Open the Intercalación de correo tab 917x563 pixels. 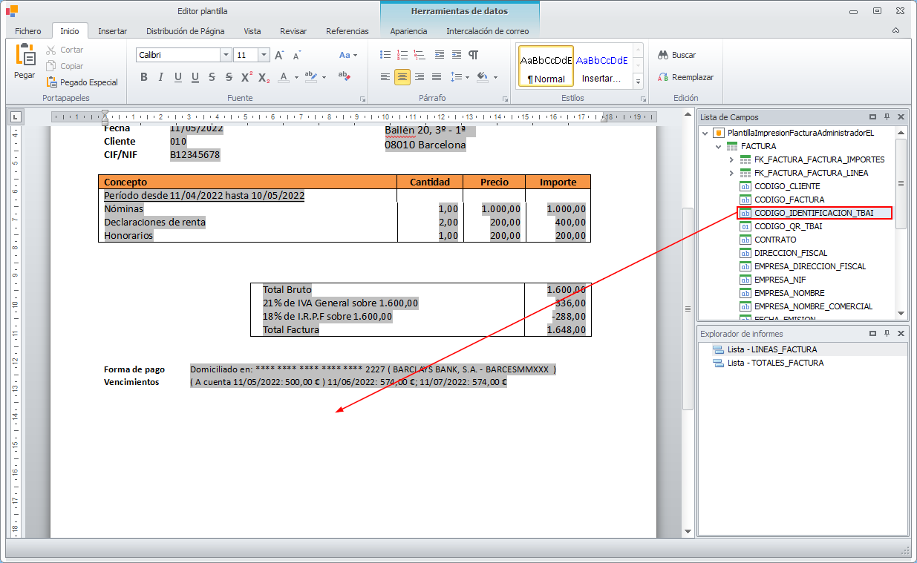coord(487,31)
